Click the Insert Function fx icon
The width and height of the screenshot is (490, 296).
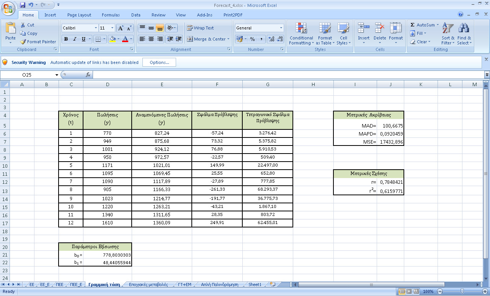[x=88, y=75]
